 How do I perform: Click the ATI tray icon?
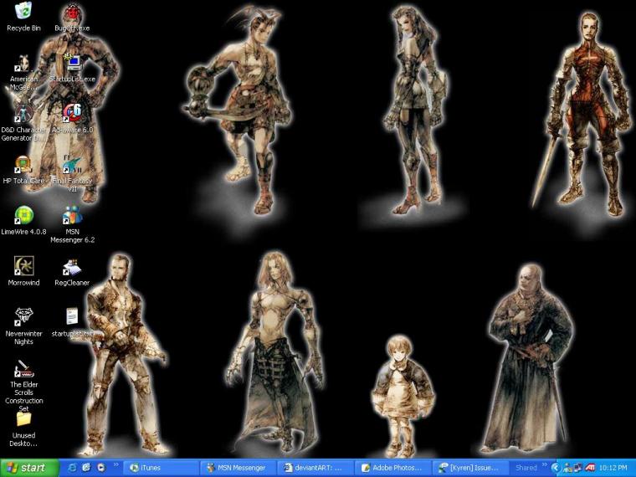(591, 468)
